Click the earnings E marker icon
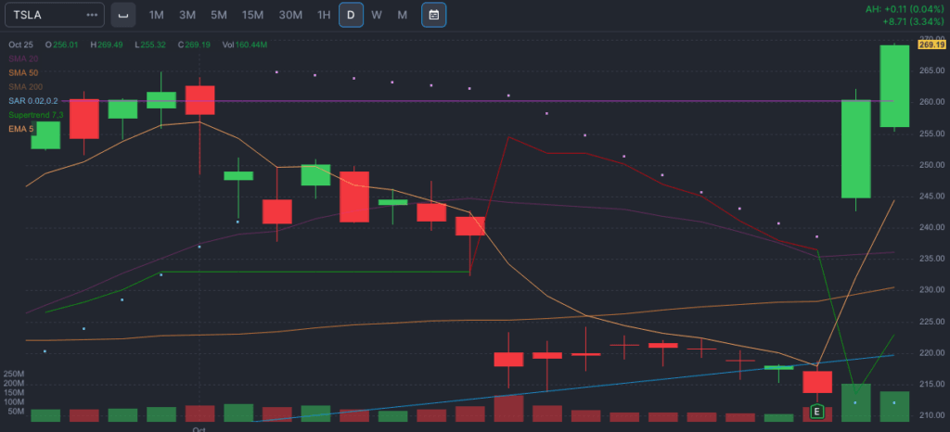The image size is (950, 432). pos(817,411)
